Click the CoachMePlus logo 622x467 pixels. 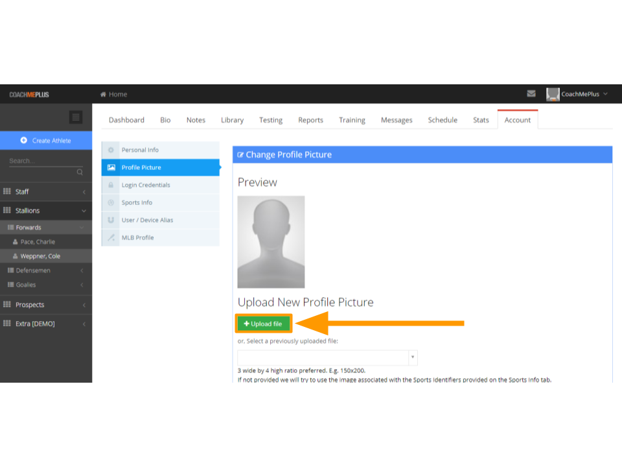29,95
